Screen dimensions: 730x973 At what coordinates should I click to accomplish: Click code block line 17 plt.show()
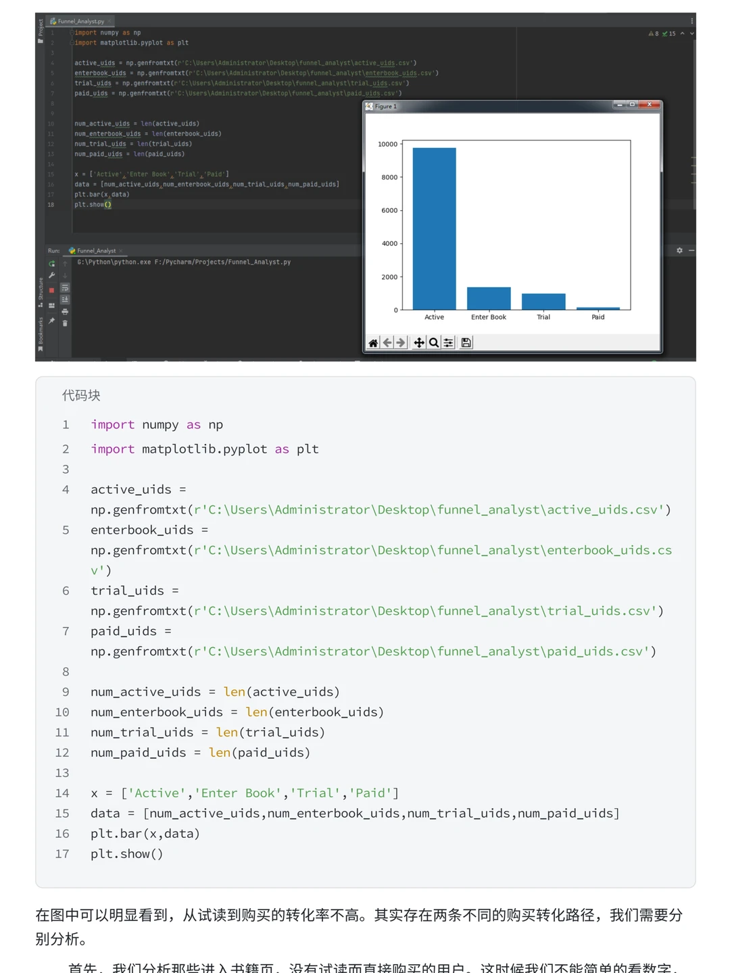(127, 854)
